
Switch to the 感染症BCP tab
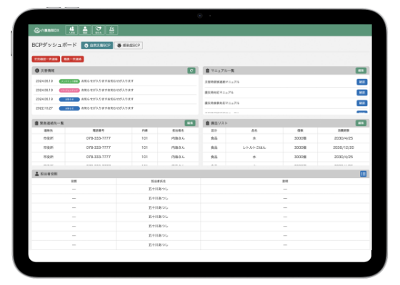(129, 46)
